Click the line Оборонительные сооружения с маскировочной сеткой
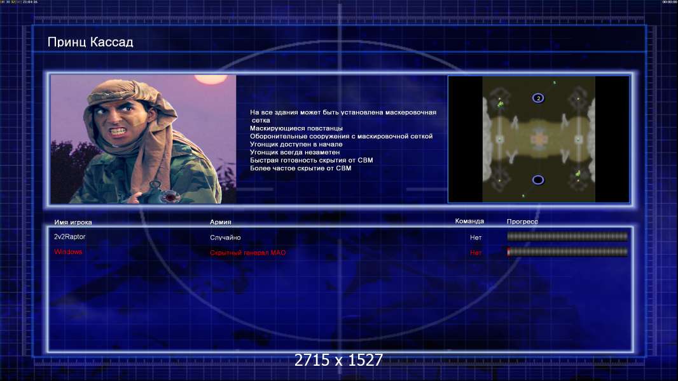The image size is (678, 381). pos(341,136)
